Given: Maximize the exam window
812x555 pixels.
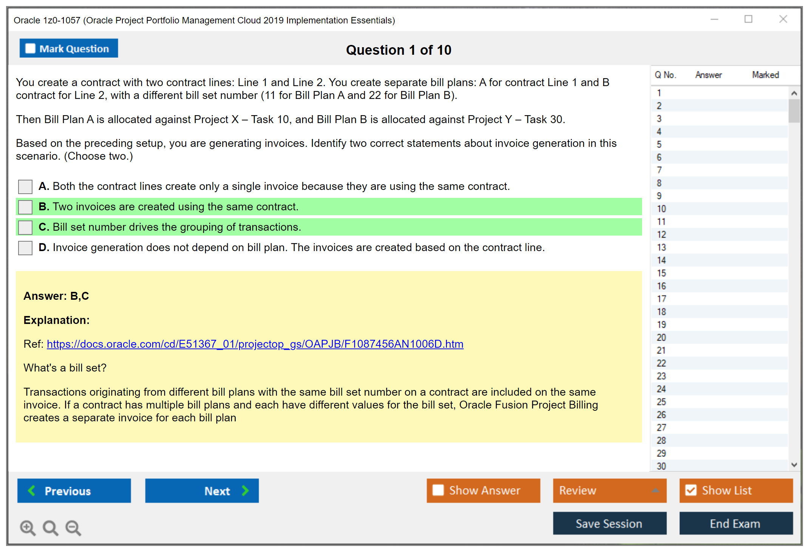Looking at the screenshot, I should pyautogui.click(x=748, y=19).
